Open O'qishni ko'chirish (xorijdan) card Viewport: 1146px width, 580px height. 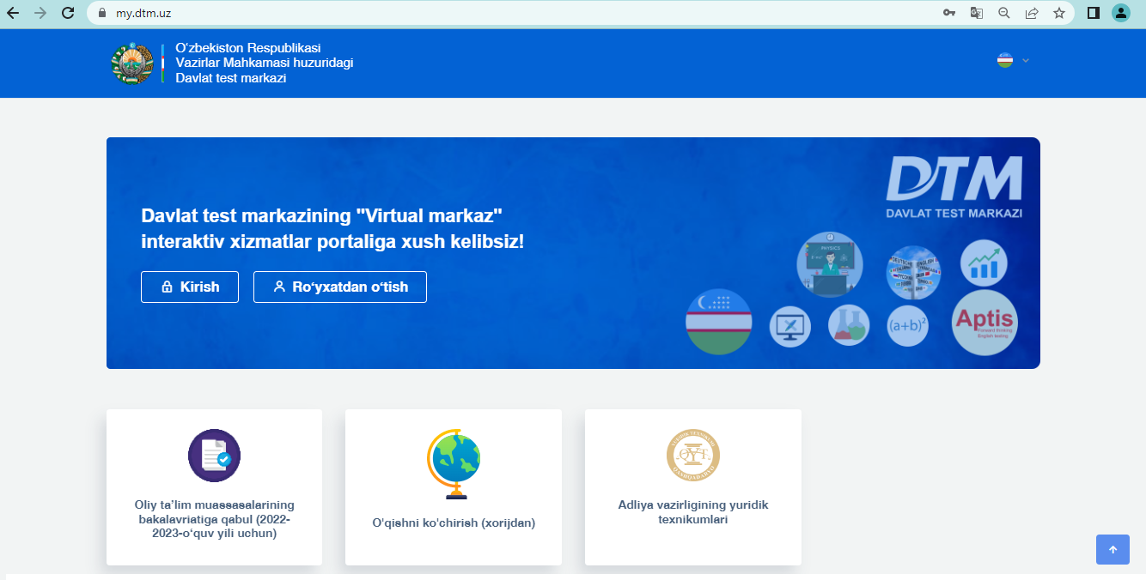click(454, 487)
